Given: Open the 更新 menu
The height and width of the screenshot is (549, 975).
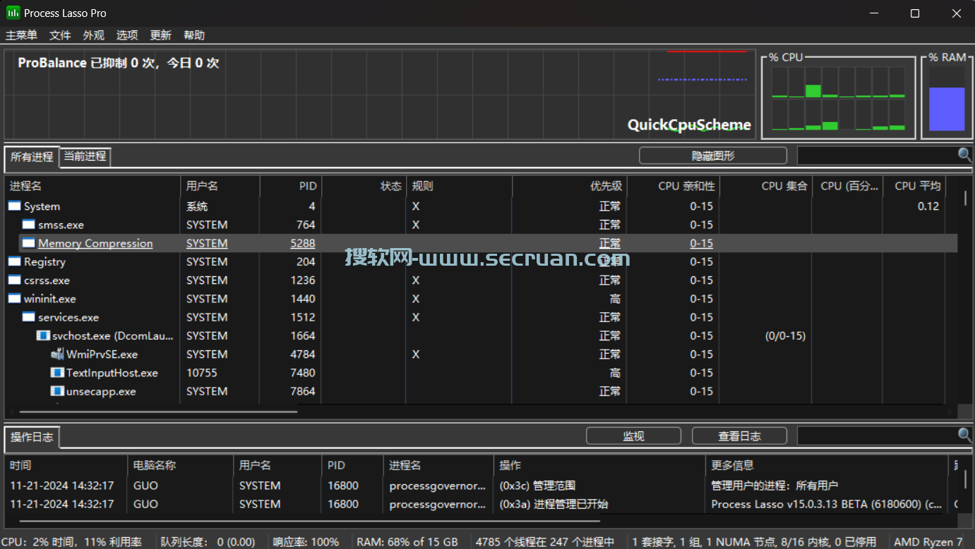Looking at the screenshot, I should click(x=160, y=35).
